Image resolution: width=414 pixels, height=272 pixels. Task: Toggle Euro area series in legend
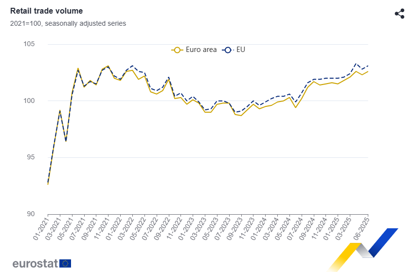tap(194, 50)
